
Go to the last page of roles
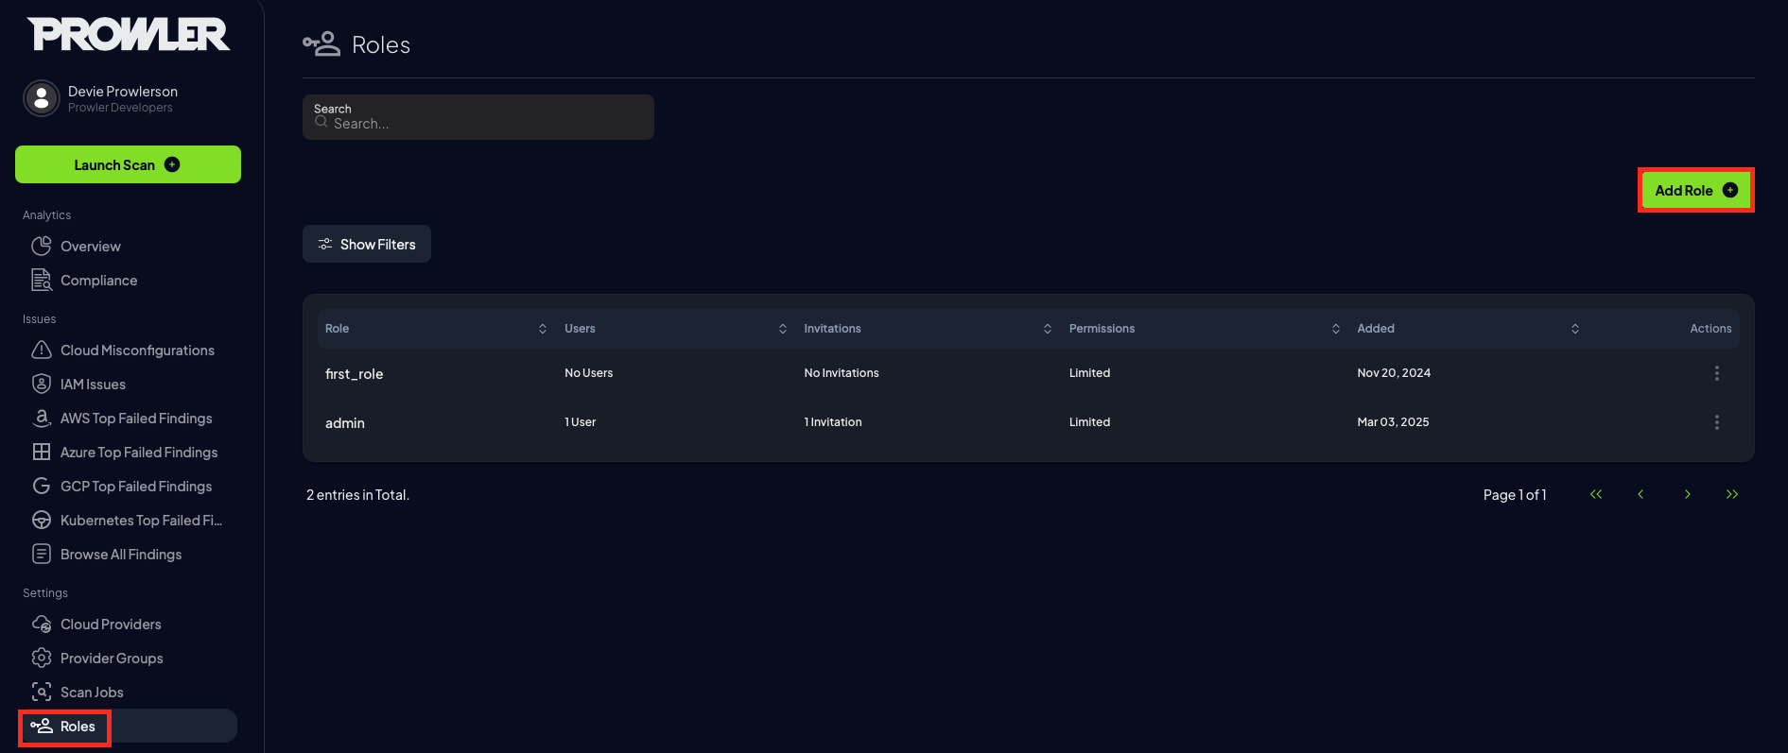(x=1732, y=494)
